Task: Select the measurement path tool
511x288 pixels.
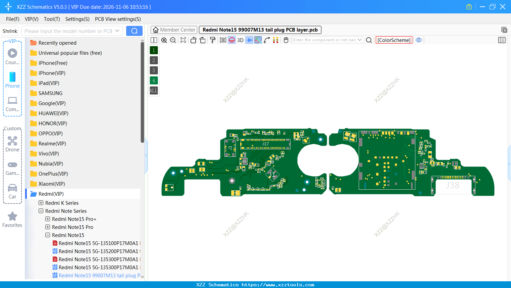Action: click(267, 40)
